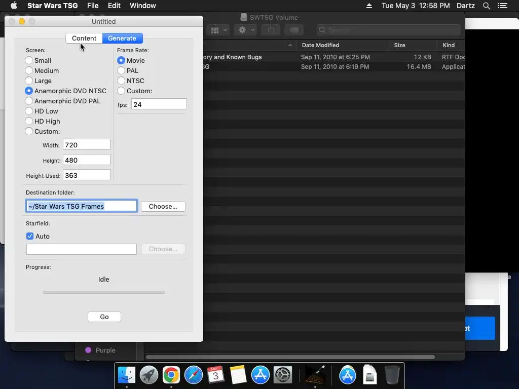The width and height of the screenshot is (519, 389).
Task: Click the Width input field
Action: click(87, 145)
